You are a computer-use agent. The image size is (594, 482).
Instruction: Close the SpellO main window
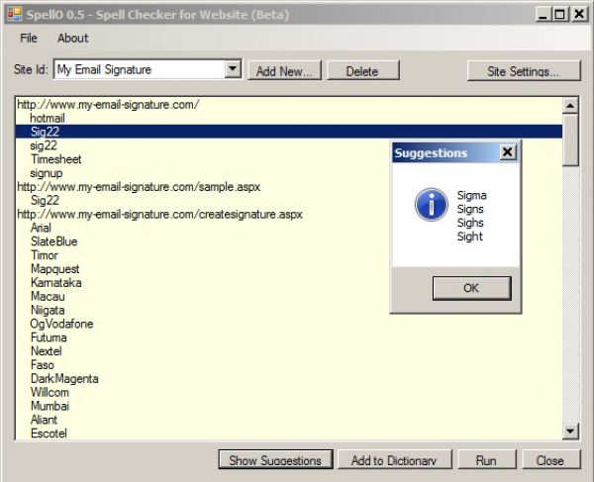(x=579, y=15)
